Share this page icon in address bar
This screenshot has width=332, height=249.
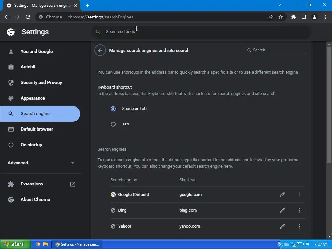coord(270,17)
